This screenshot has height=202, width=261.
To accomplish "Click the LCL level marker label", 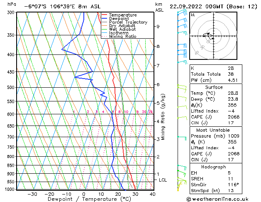I will coord(163,180).
